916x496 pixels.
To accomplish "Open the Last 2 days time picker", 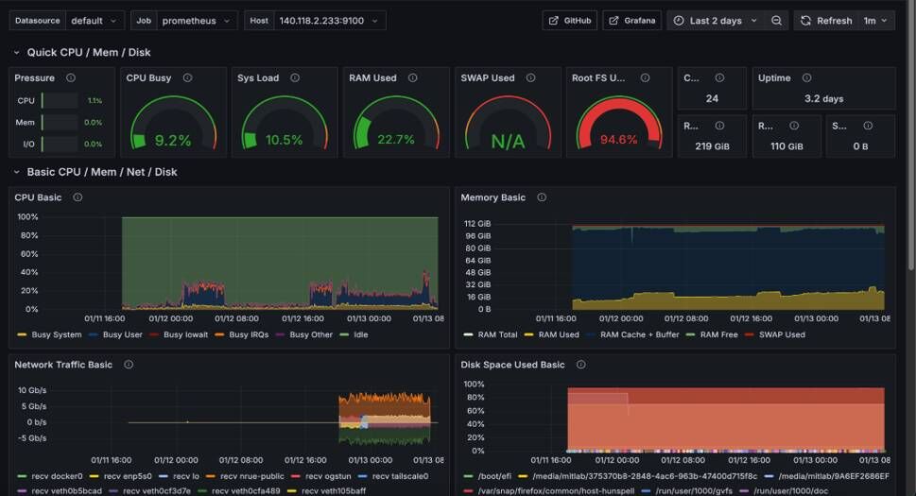I will click(x=716, y=21).
